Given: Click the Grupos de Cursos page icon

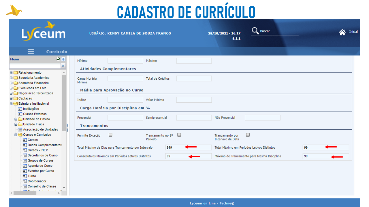Looking at the screenshot, I should tap(25, 160).
